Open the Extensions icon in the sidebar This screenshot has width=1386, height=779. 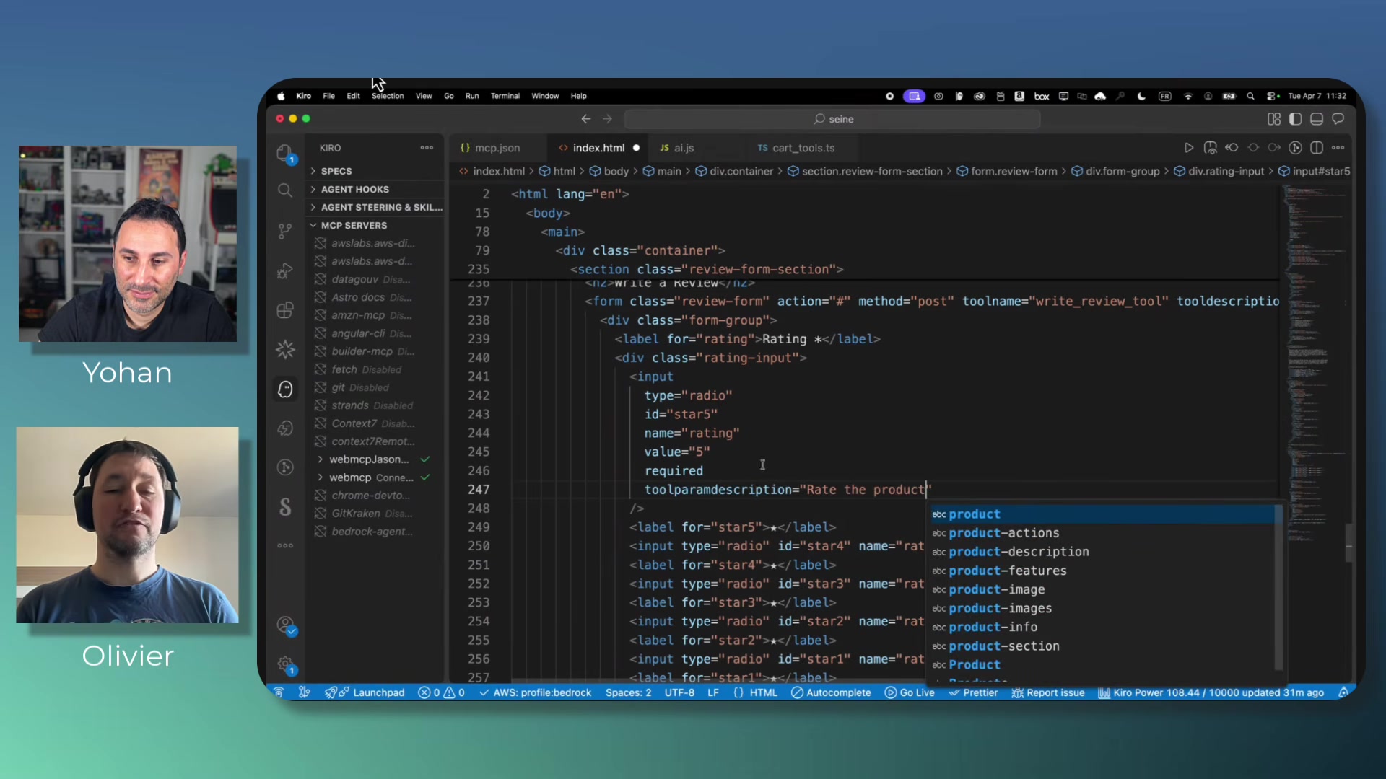pos(284,309)
